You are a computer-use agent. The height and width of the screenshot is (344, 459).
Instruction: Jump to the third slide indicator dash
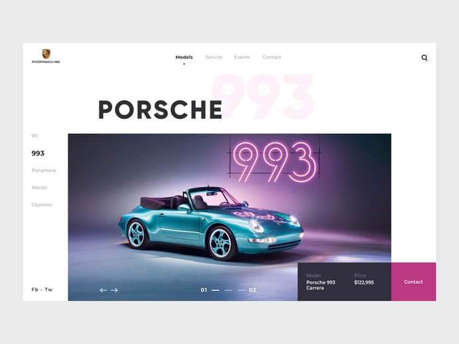(x=242, y=290)
